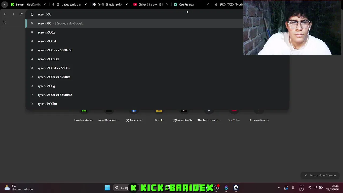Screen dimensions: 343x193
Task: Open the '(2) Facebook' shortcut
Action: coord(134,116)
